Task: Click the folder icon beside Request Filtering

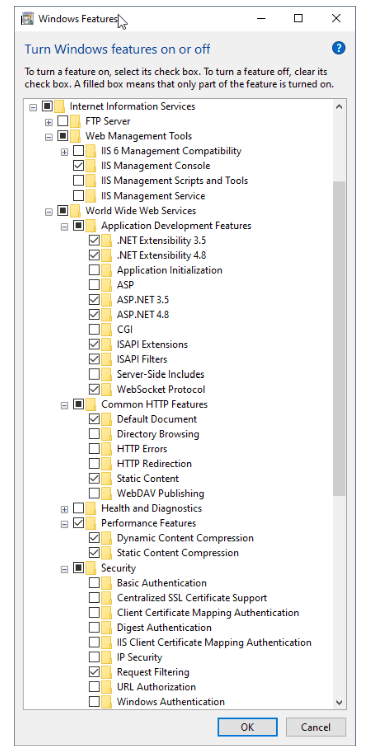Action: pyautogui.click(x=106, y=672)
